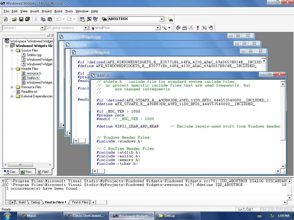
Task: Collapse the Header Files folder
Action: 12,69
